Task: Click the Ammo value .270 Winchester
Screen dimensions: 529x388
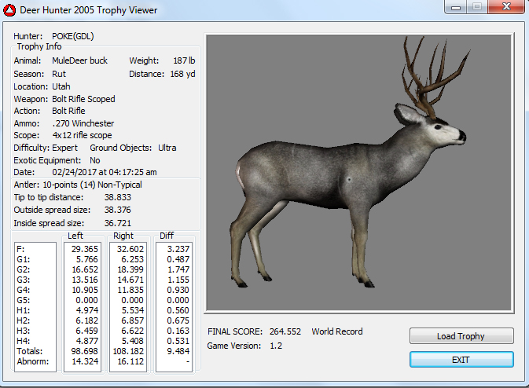Action: pyautogui.click(x=83, y=123)
